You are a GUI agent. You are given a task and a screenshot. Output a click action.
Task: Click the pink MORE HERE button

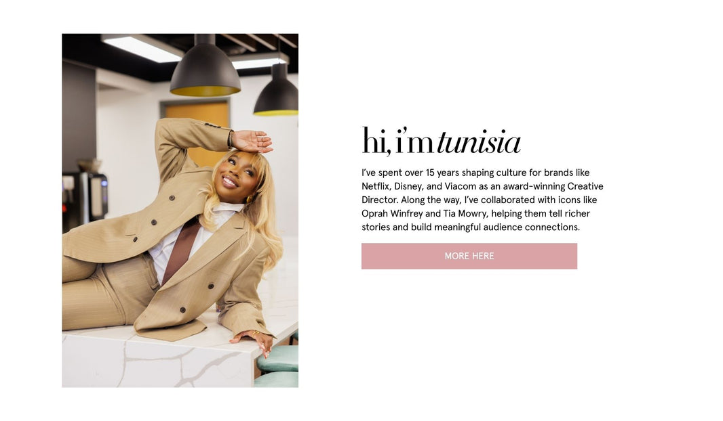tap(469, 256)
